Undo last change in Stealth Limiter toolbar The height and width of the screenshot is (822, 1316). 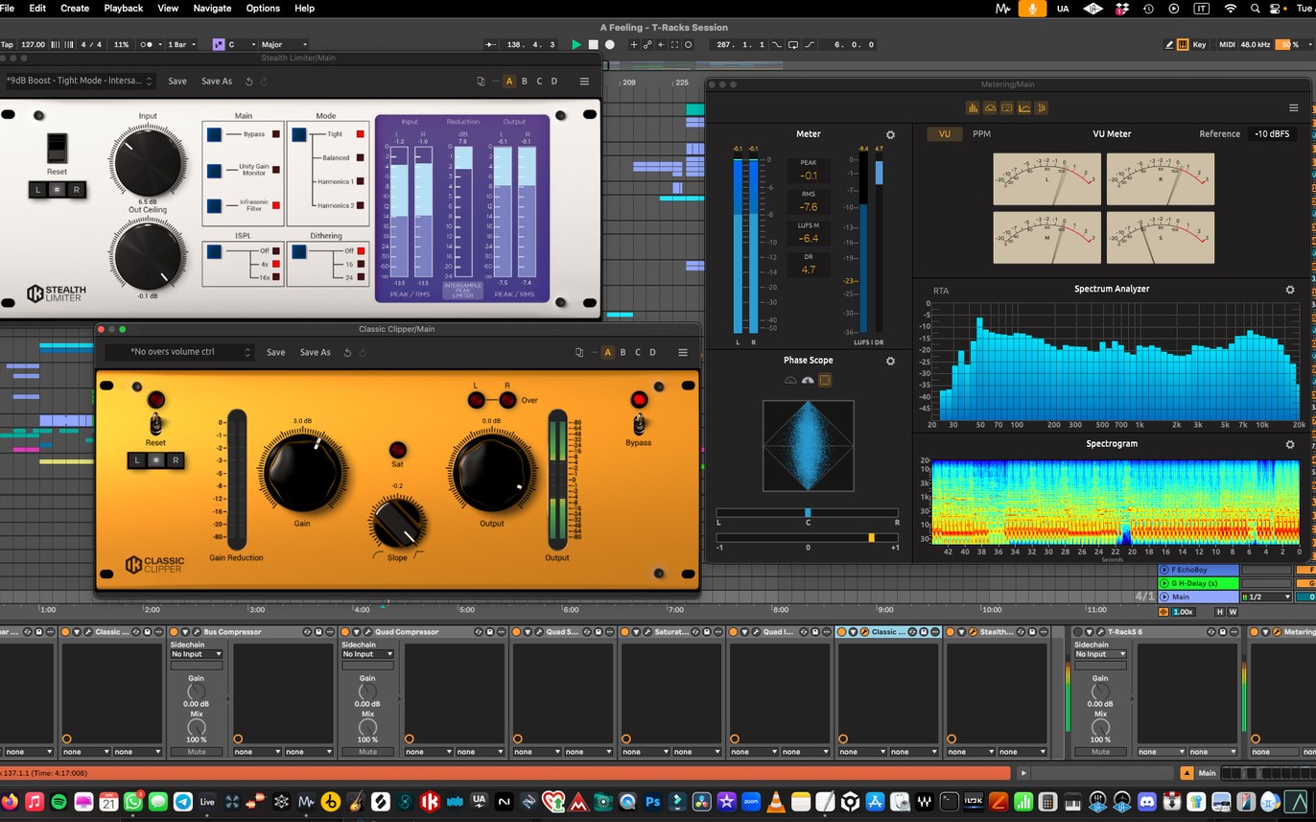pos(249,82)
